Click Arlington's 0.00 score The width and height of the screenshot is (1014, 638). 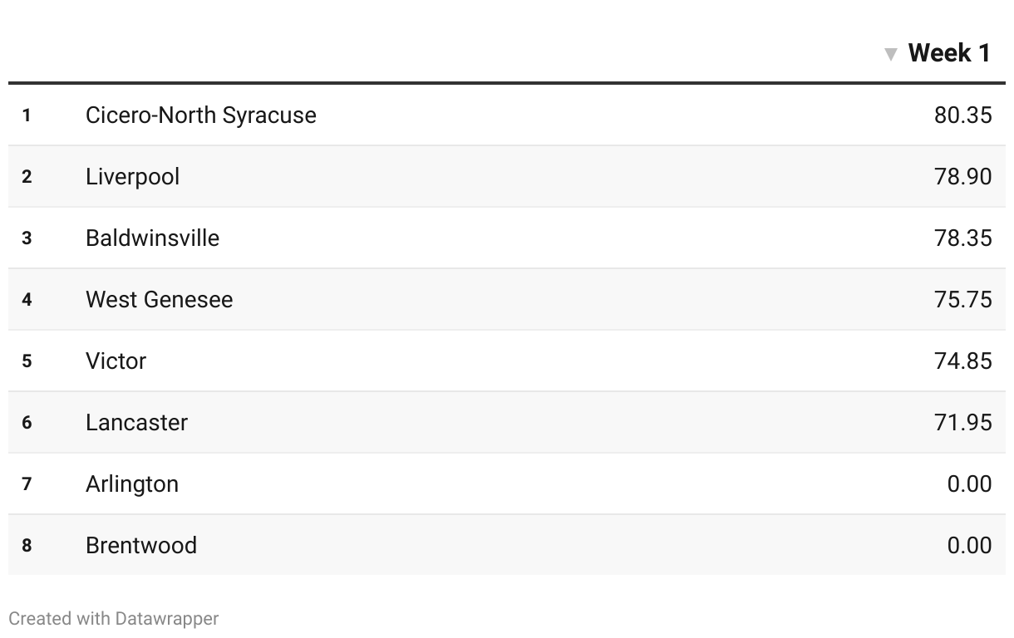click(969, 483)
